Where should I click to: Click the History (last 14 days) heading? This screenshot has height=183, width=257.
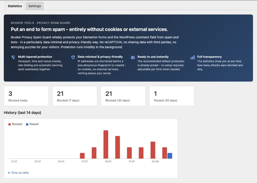pyautogui.click(x=22, y=113)
